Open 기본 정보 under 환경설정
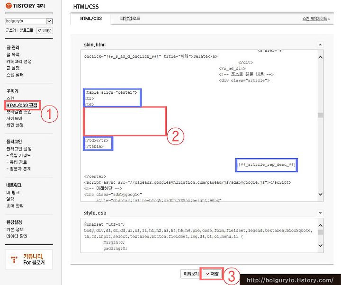The height and width of the screenshot is (285, 341). tap(15, 229)
